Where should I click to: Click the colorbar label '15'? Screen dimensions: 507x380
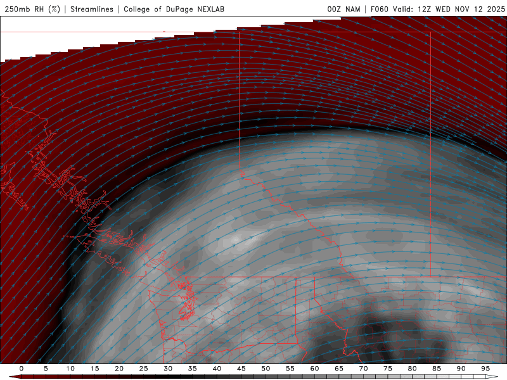(x=94, y=369)
